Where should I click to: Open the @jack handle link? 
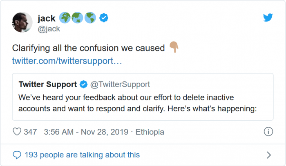(49, 28)
